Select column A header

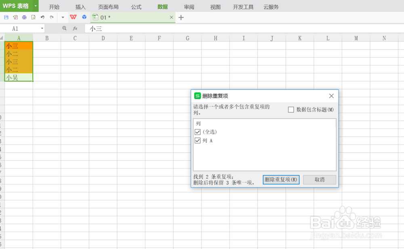[x=19, y=38]
